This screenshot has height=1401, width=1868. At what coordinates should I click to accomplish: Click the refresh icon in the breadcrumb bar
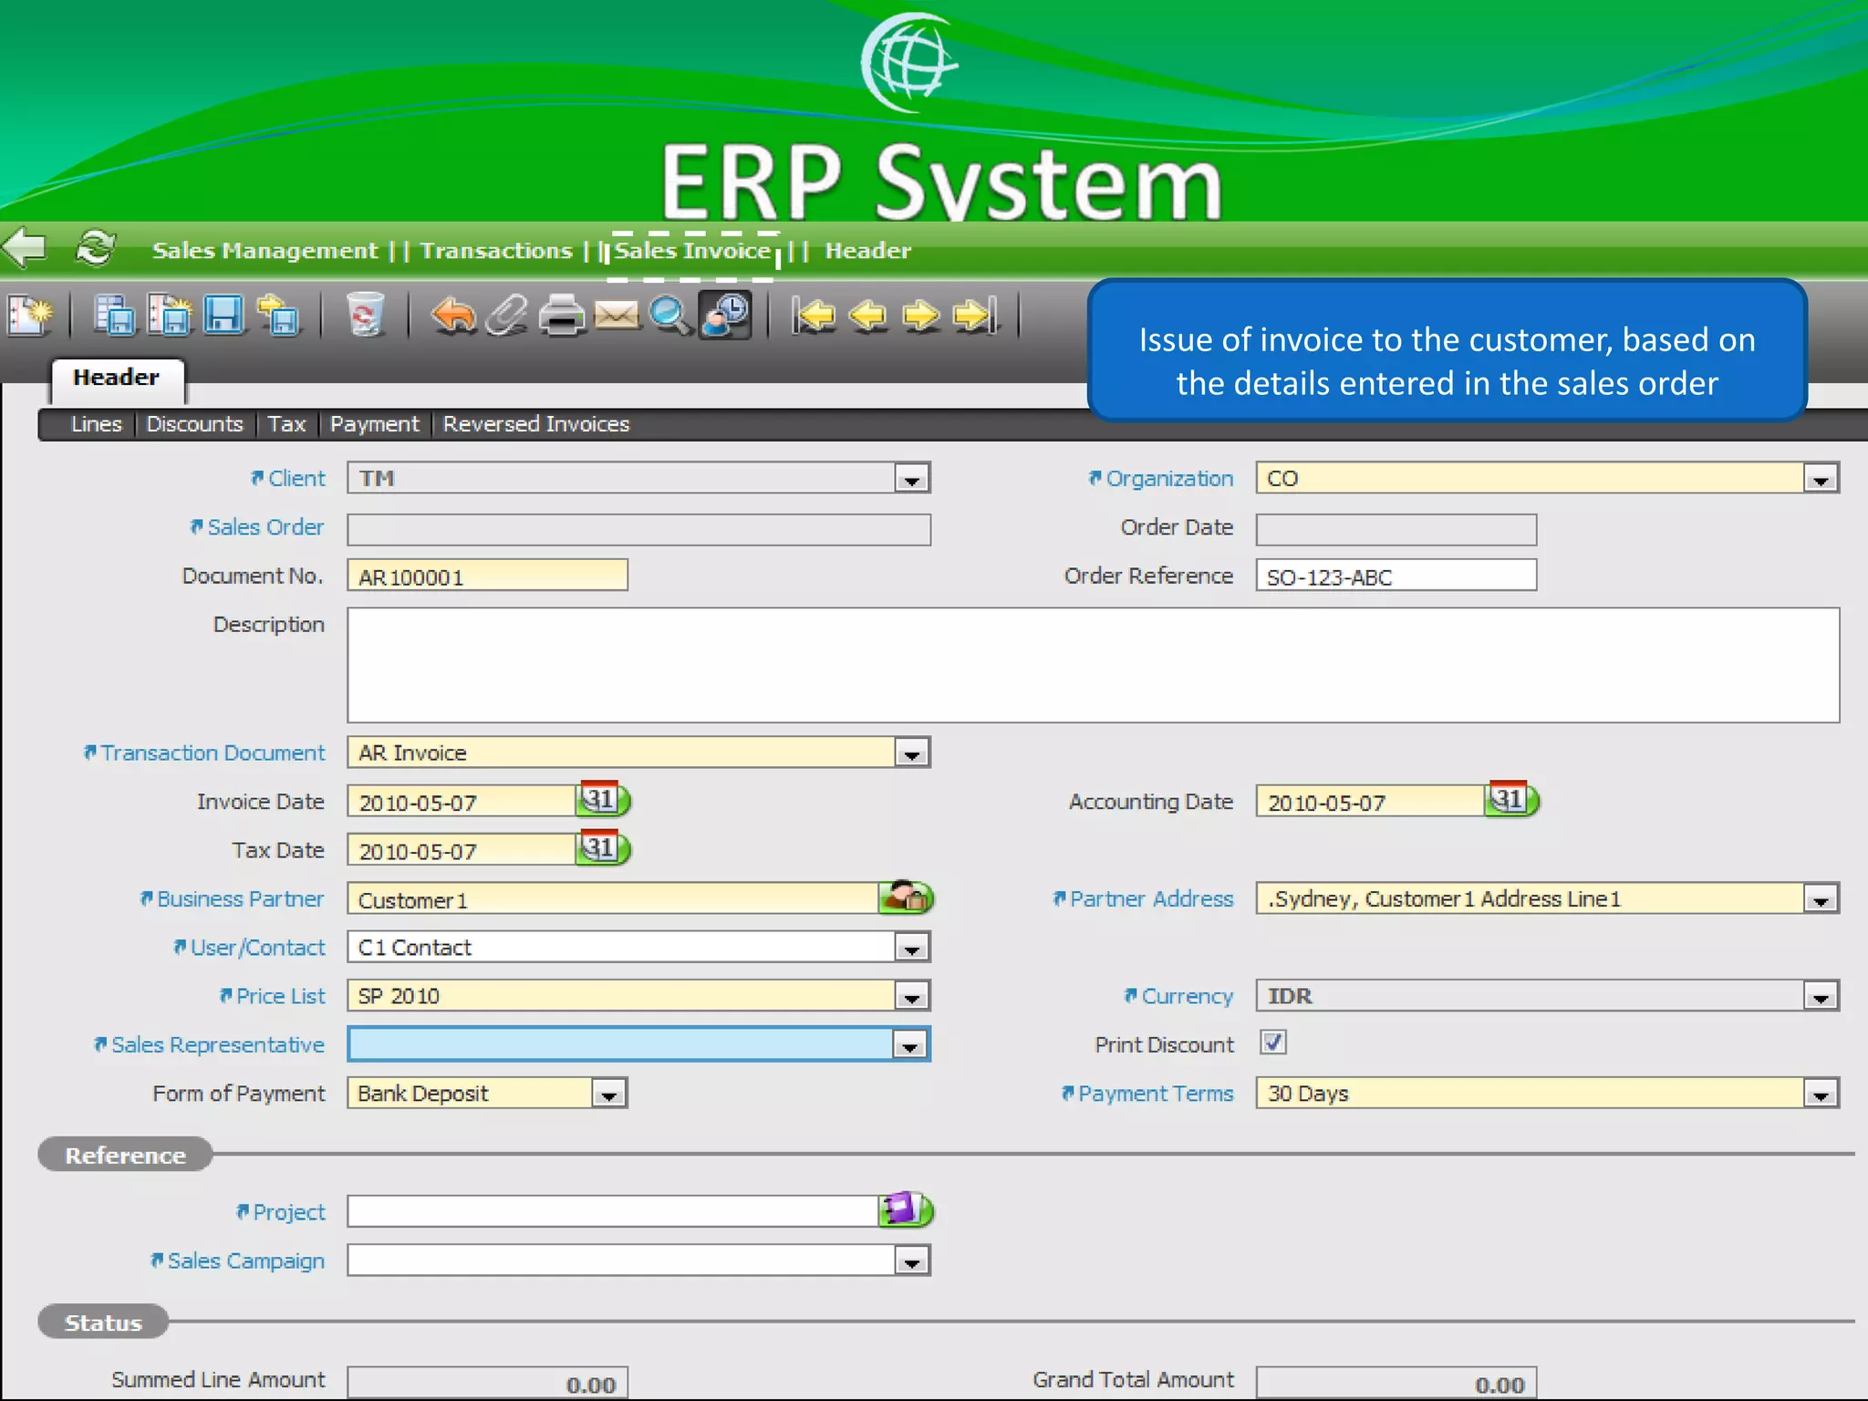coord(96,248)
